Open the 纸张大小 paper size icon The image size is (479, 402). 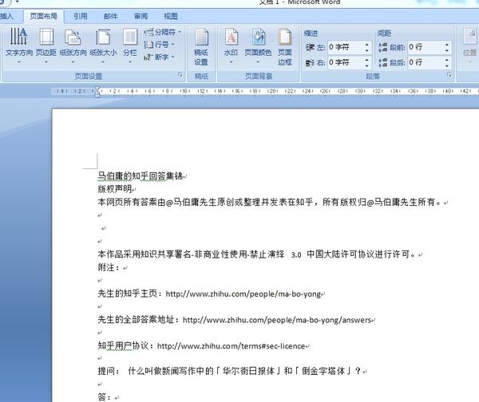coord(103,45)
